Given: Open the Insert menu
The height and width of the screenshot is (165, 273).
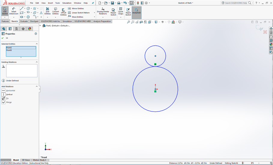Looking at the screenshot, I should (50, 3).
